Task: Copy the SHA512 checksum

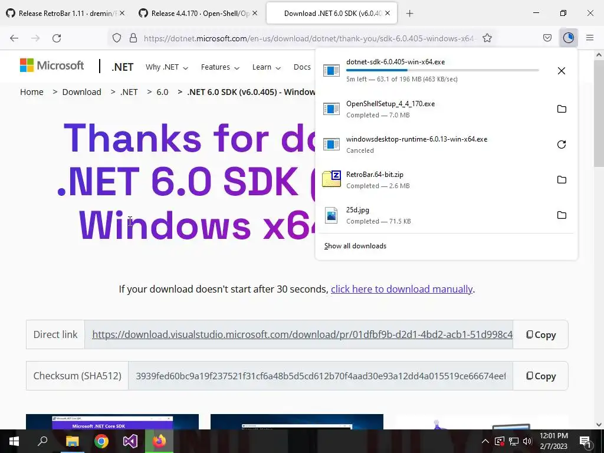Action: 541,376
